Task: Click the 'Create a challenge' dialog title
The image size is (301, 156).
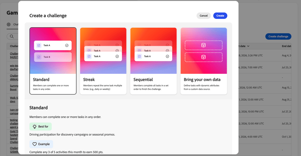Action: pyautogui.click(x=48, y=16)
